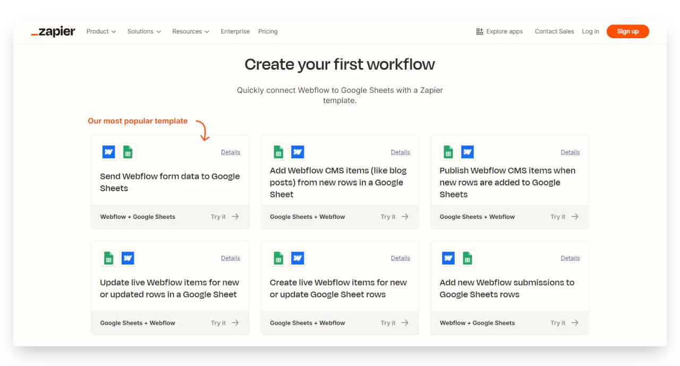Click Google Sheets icon in Send Webflow form data card
The height and width of the screenshot is (366, 680).
click(127, 152)
